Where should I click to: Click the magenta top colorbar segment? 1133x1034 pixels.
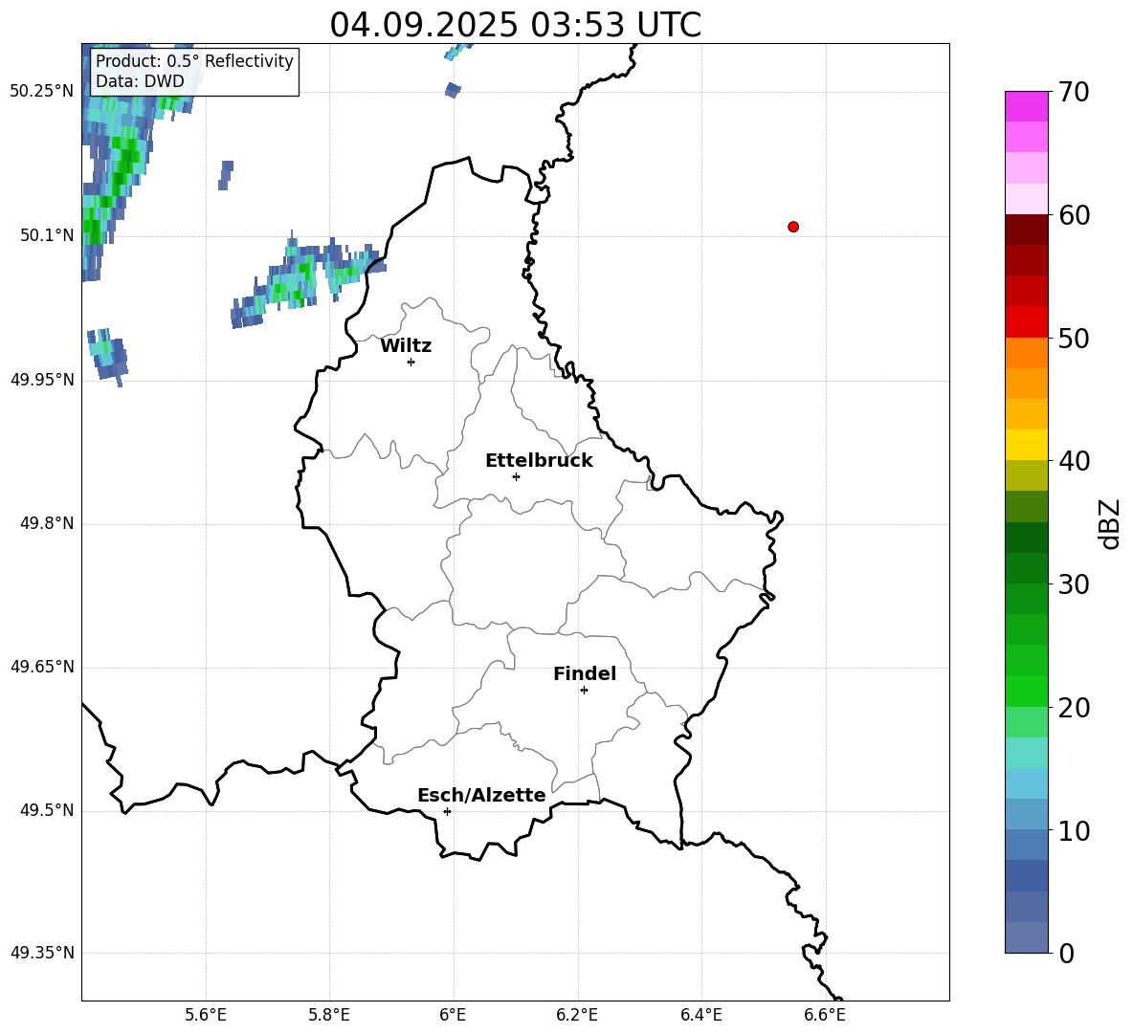1027,107
